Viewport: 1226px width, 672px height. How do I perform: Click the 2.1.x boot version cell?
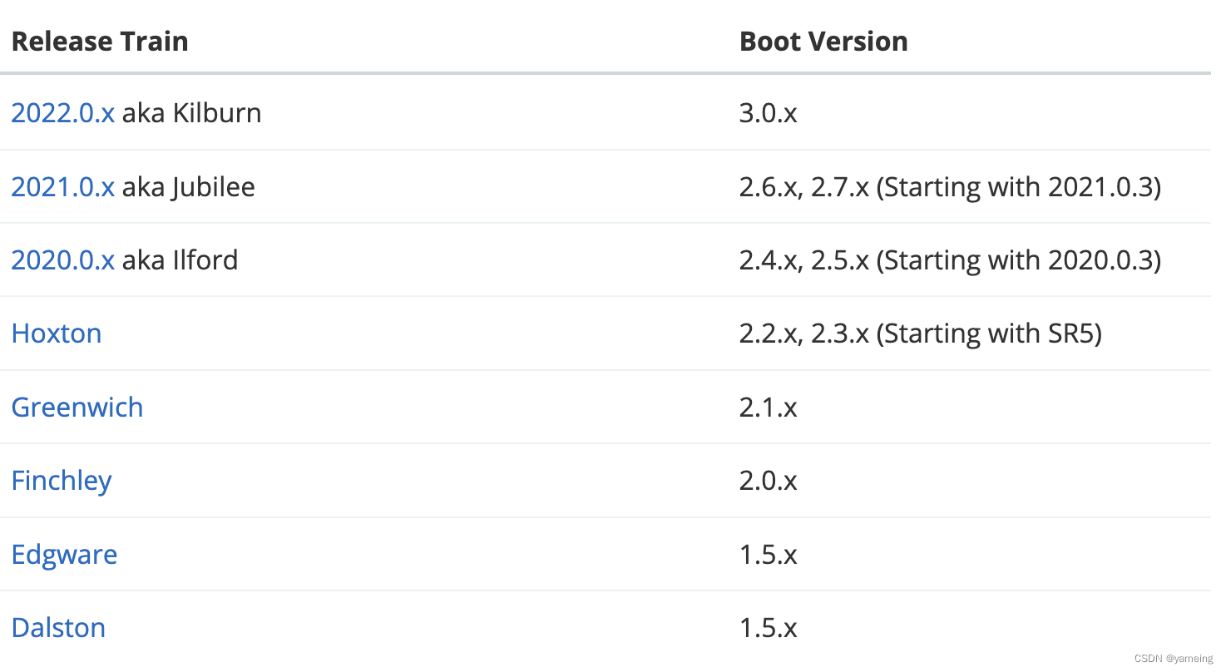pyautogui.click(x=768, y=408)
